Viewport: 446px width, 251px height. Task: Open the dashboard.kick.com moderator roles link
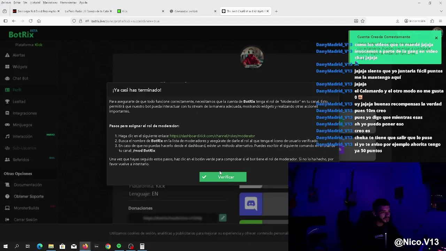point(212,136)
